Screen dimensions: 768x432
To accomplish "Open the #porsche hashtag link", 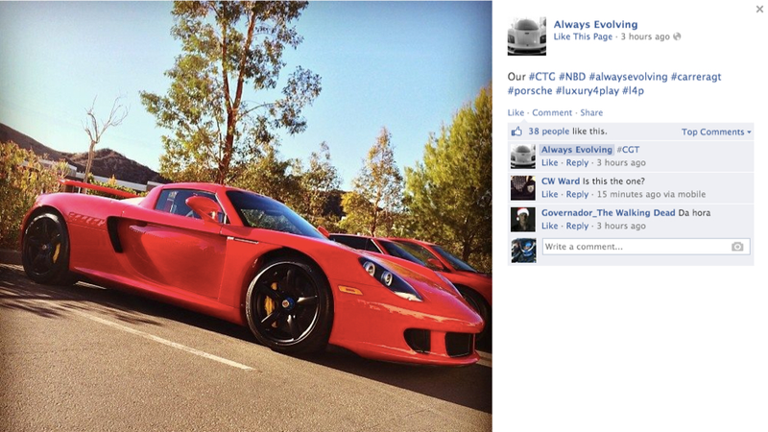I will 530,90.
